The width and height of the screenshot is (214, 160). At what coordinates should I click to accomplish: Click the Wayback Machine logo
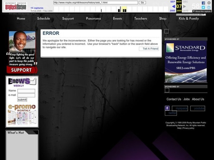tap(16, 7)
